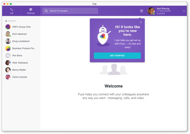Viewport: 190px width, 134px height.
Task: Click the Available status text
Action: point(161,13)
